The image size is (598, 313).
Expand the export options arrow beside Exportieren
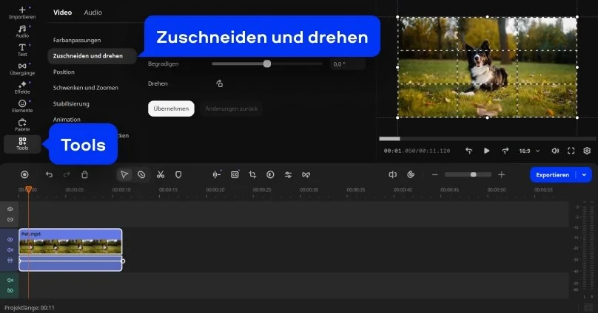[585, 174]
